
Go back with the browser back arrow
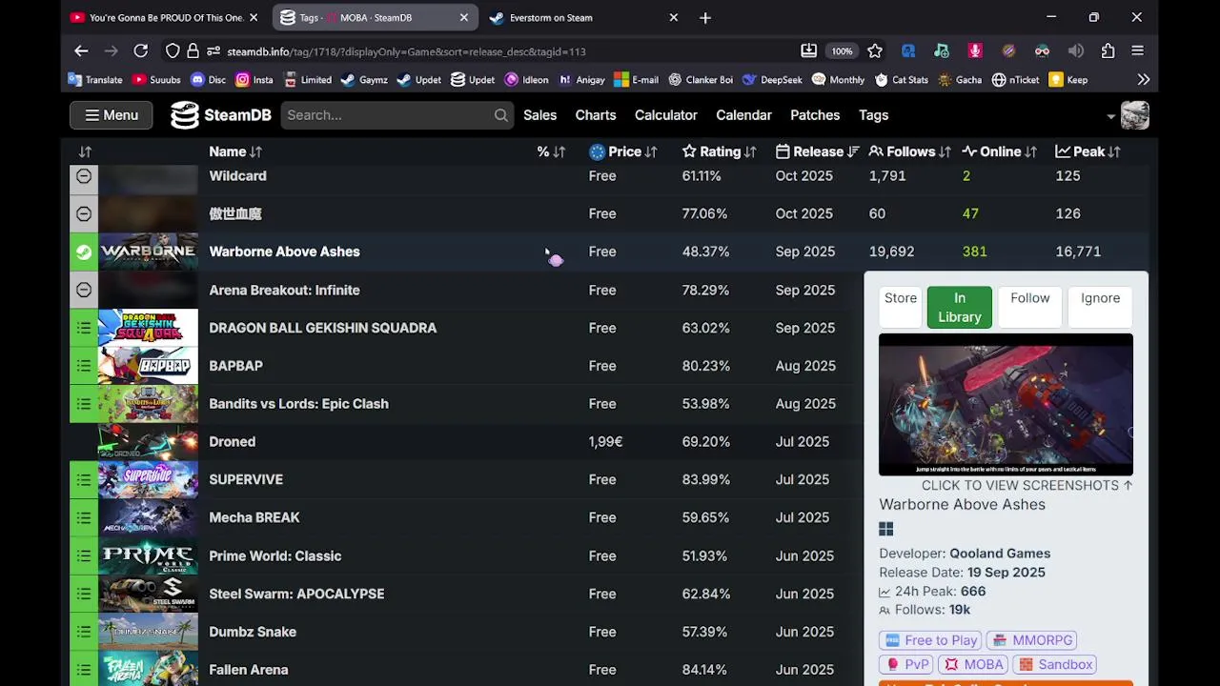click(x=81, y=51)
